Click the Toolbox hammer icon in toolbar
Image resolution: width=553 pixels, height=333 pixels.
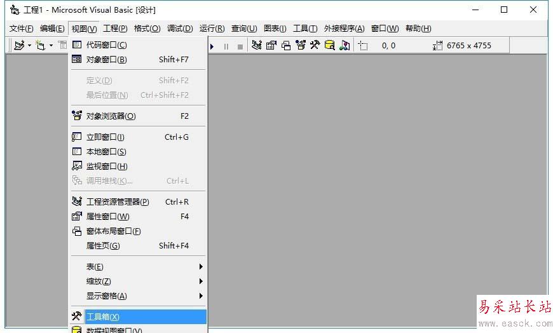tap(315, 45)
